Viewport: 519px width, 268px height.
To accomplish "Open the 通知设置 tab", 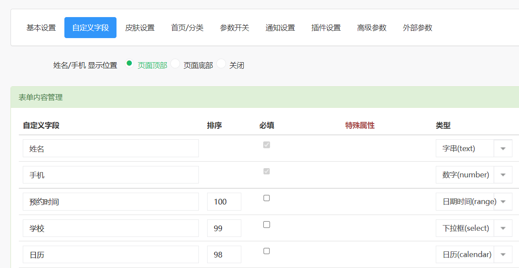I will coord(280,27).
